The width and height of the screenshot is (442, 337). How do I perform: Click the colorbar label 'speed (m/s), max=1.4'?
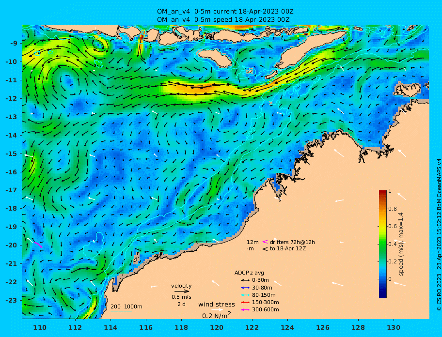pyautogui.click(x=401, y=244)
